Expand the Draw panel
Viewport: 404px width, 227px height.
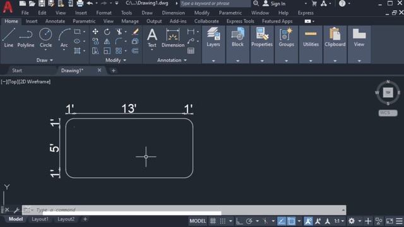(45, 61)
